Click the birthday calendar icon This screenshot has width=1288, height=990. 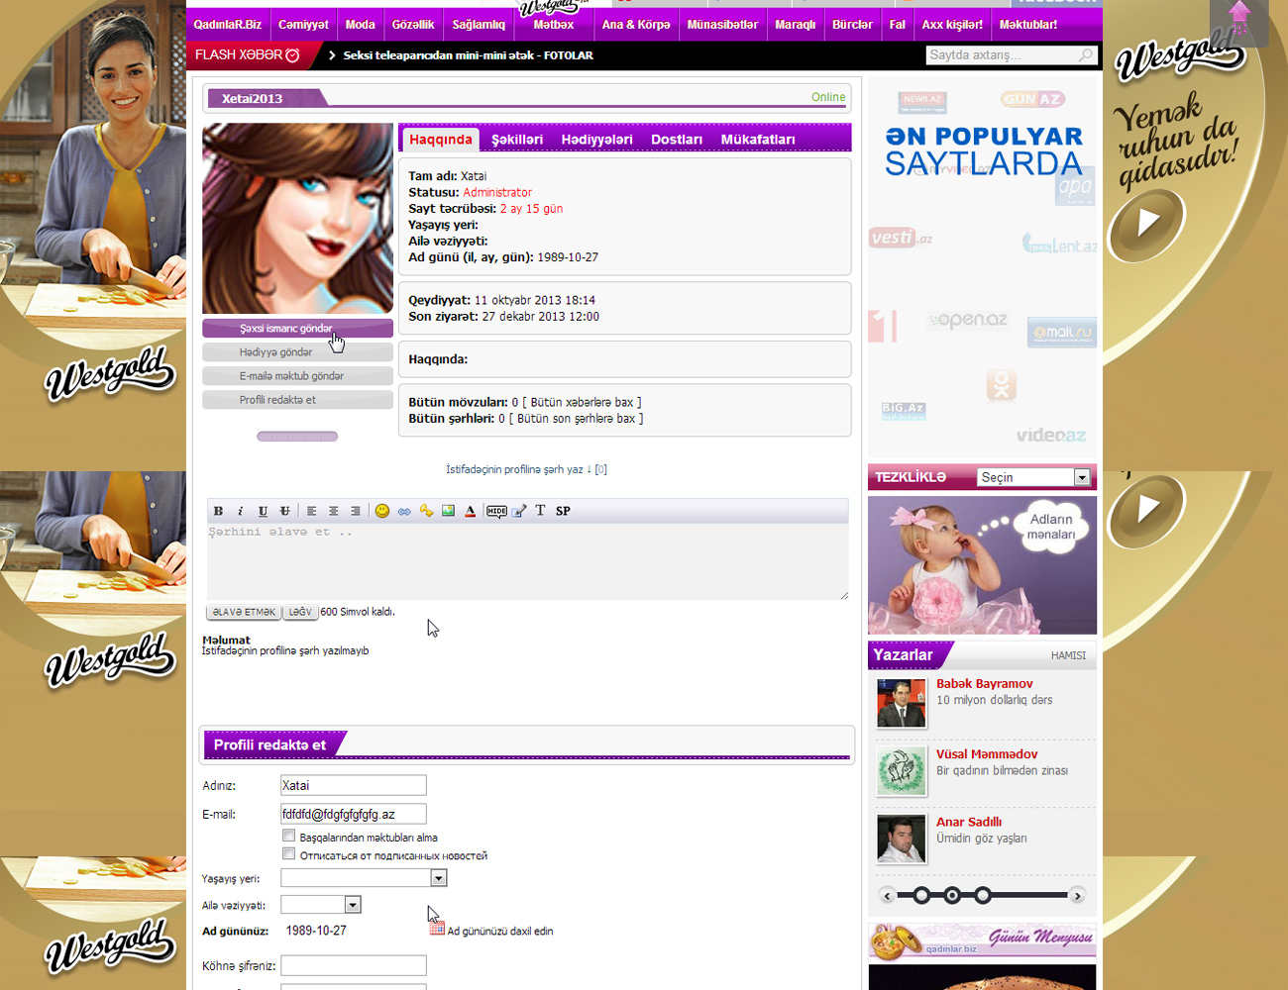(x=437, y=928)
